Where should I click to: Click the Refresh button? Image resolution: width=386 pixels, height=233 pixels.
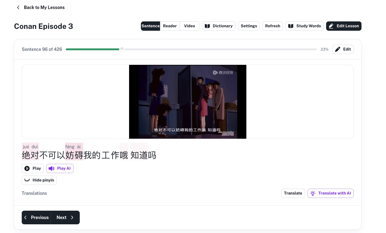pos(273,26)
